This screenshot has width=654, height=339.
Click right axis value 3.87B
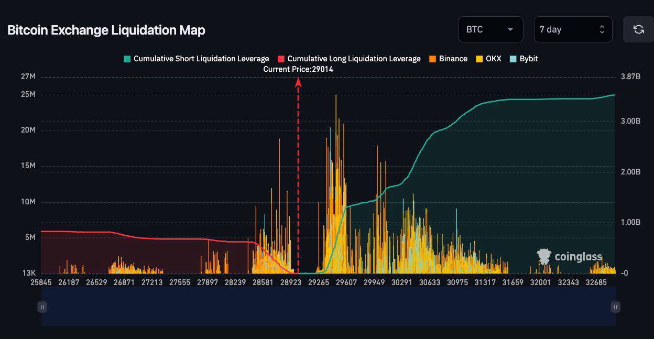(630, 76)
